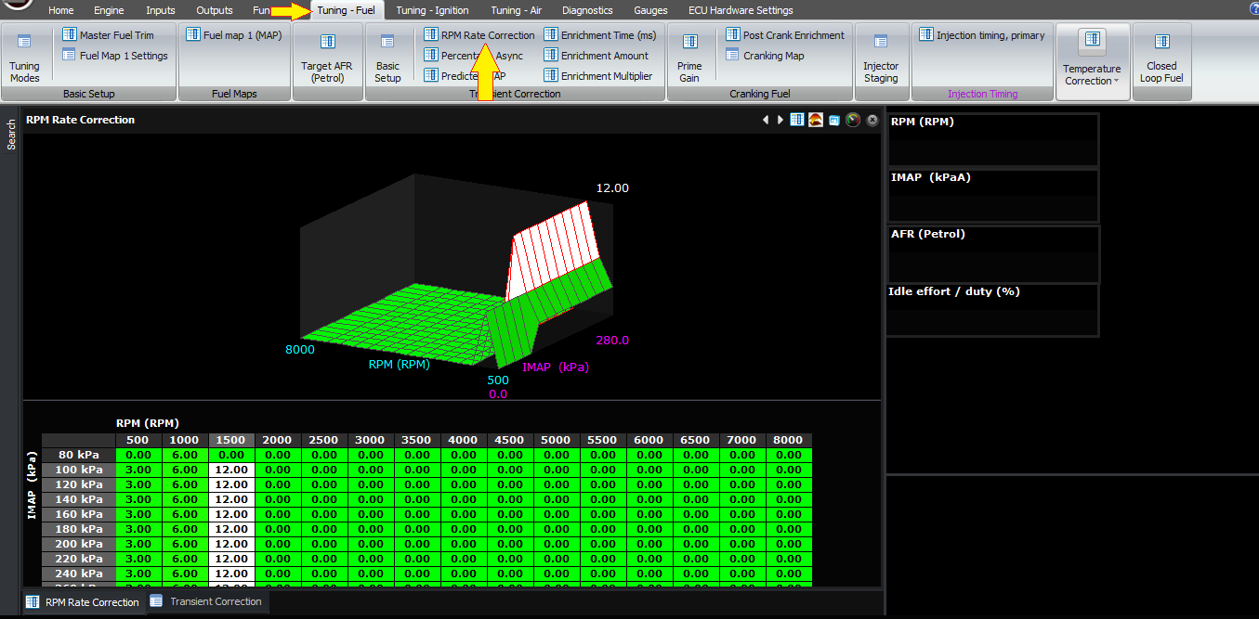Open help via question mark icon
The image size is (1259, 619).
(x=1253, y=8)
